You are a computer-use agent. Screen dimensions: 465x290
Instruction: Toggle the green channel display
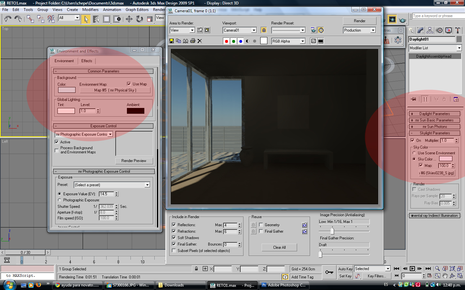click(x=234, y=41)
